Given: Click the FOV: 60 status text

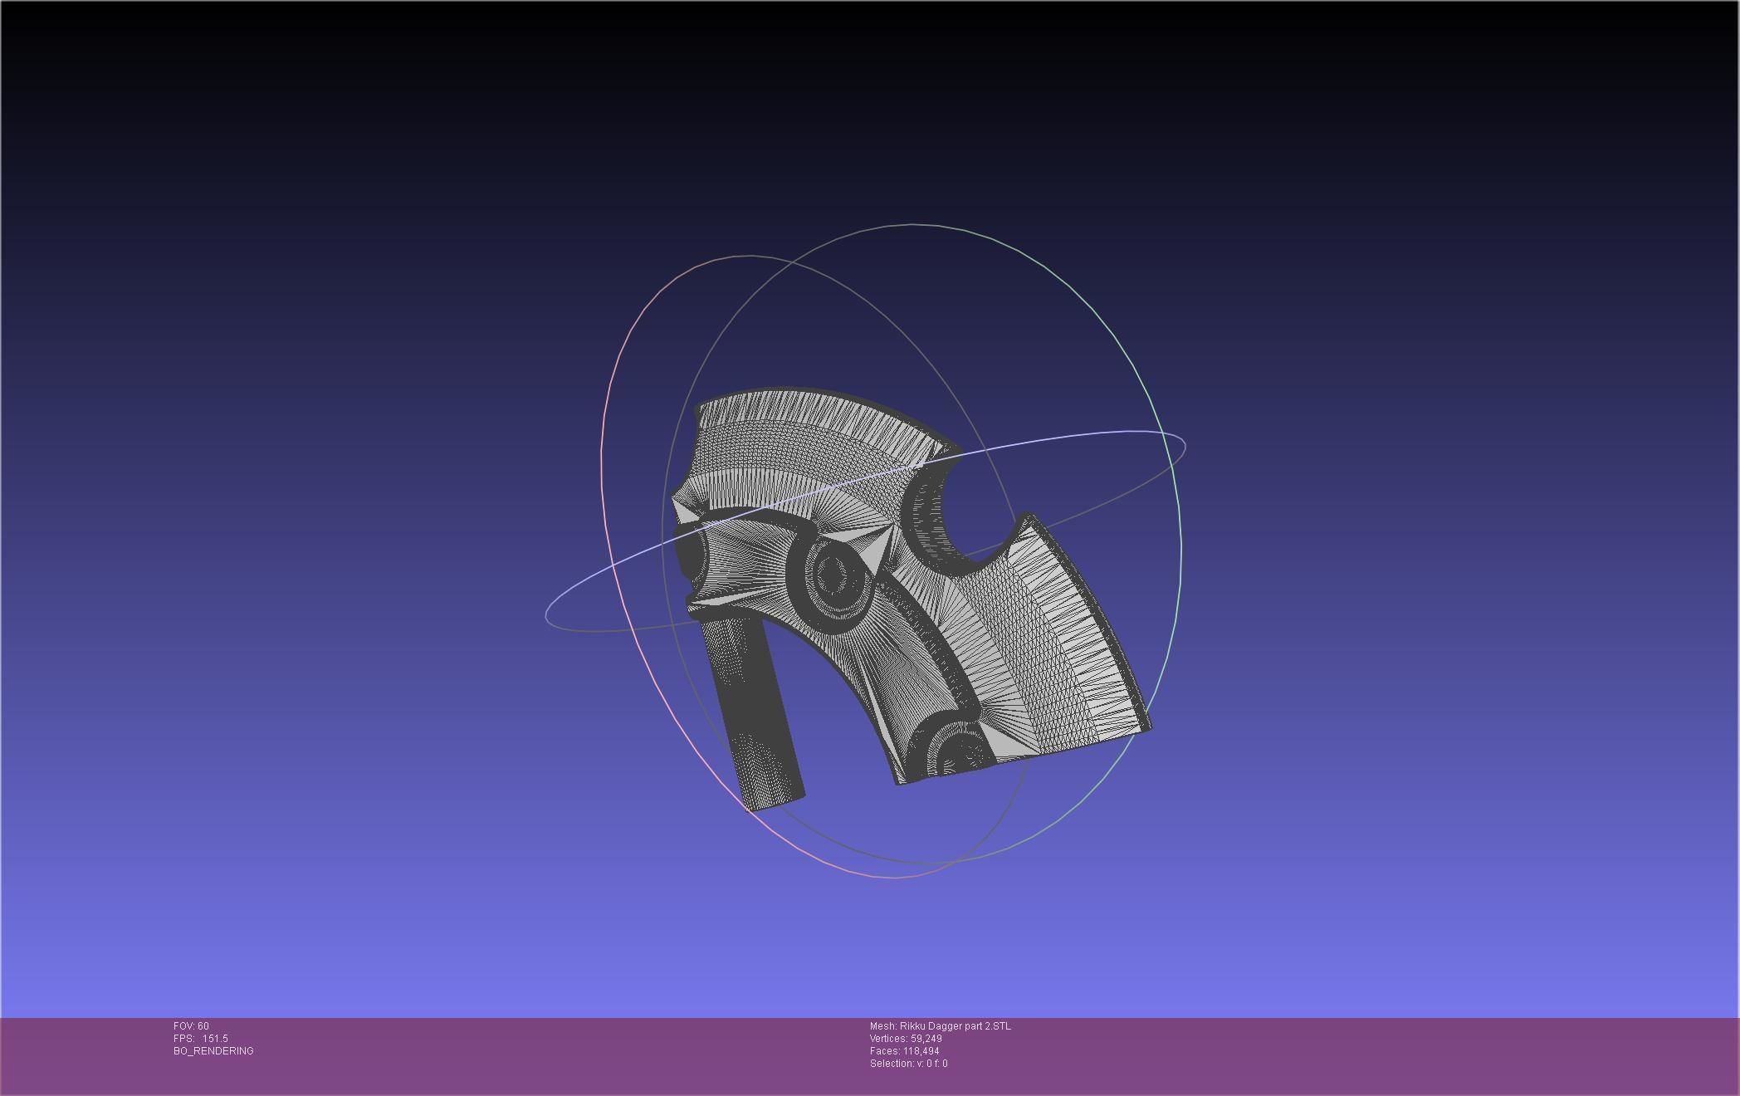Looking at the screenshot, I should coord(191,1026).
